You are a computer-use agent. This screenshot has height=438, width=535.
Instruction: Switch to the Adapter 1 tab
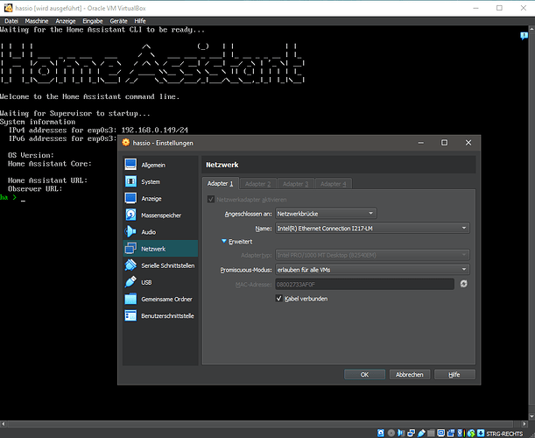tap(221, 183)
